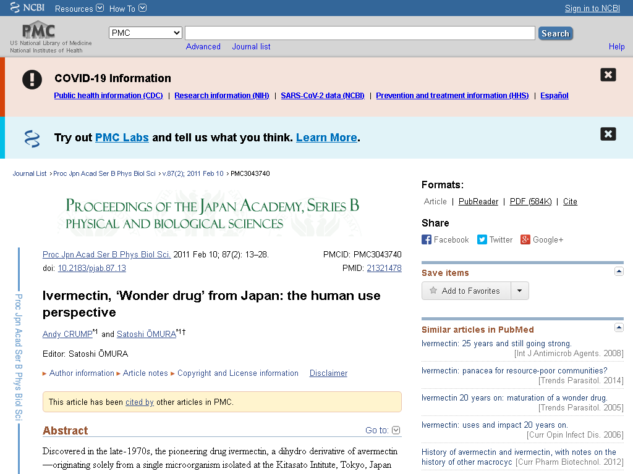The image size is (633, 474).
Task: Click the search text field
Action: click(x=360, y=33)
